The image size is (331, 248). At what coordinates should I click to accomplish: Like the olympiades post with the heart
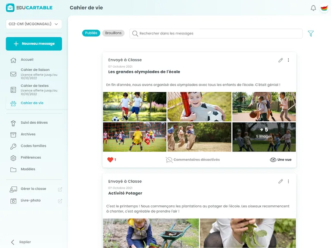pos(110,160)
